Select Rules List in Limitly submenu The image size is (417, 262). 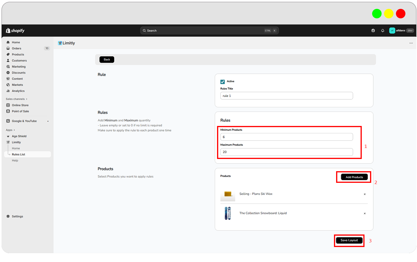(18, 154)
